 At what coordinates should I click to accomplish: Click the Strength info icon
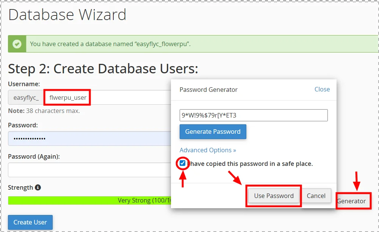point(38,187)
